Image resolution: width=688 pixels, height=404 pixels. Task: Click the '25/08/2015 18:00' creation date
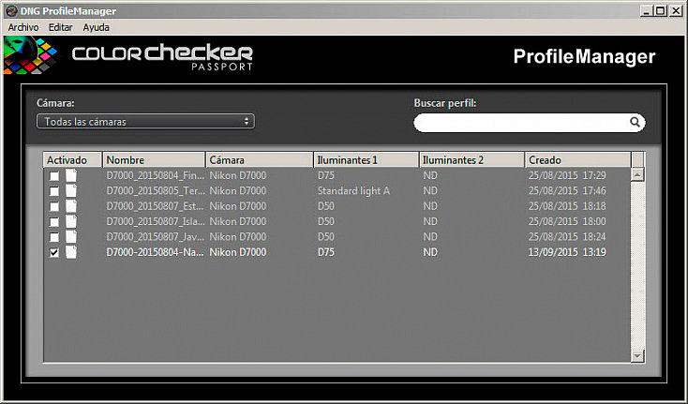[x=567, y=221]
